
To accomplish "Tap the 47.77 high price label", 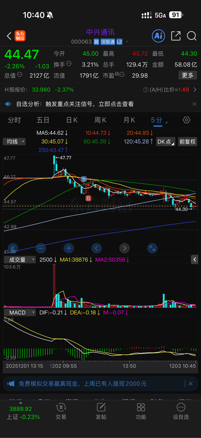I will click(x=65, y=158).
